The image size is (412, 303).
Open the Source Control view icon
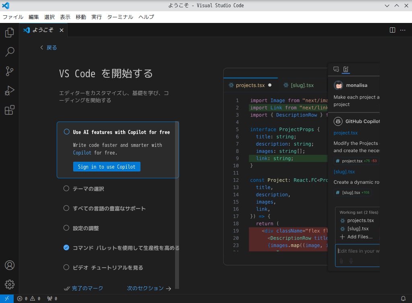(x=10, y=71)
